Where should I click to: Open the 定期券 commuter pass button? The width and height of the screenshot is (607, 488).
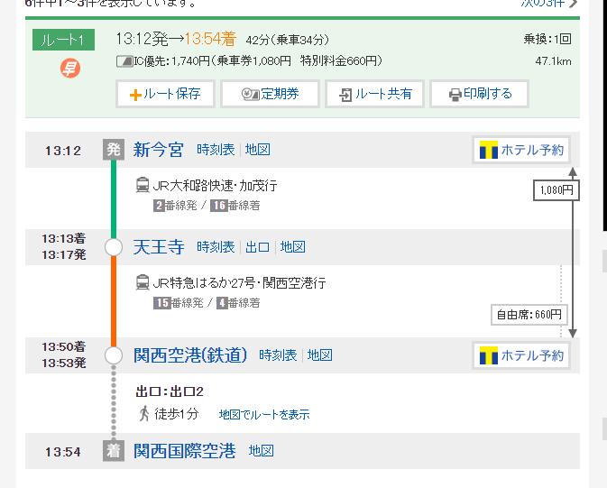tap(269, 94)
